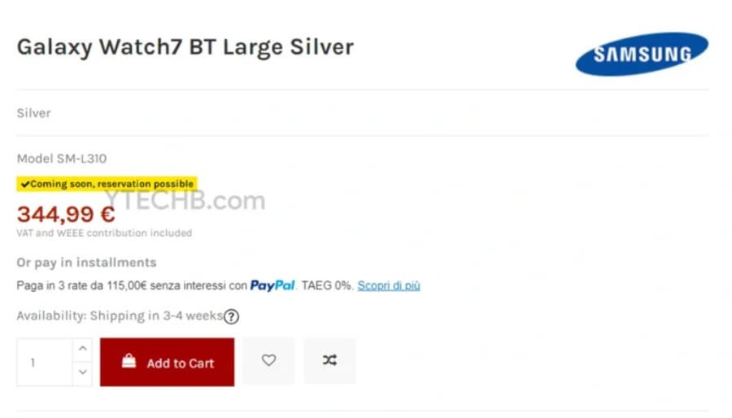Image resolution: width=732 pixels, height=418 pixels.
Task: Open the availability question mark help icon
Action: tap(231, 317)
